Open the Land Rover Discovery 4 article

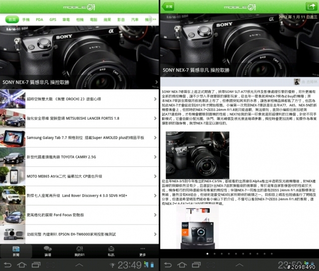pos(79,196)
